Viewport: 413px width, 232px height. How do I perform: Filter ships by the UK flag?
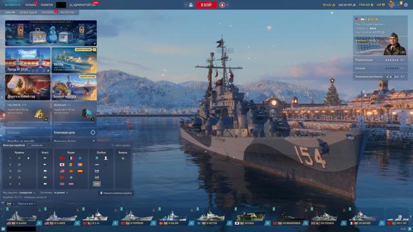coord(62,184)
